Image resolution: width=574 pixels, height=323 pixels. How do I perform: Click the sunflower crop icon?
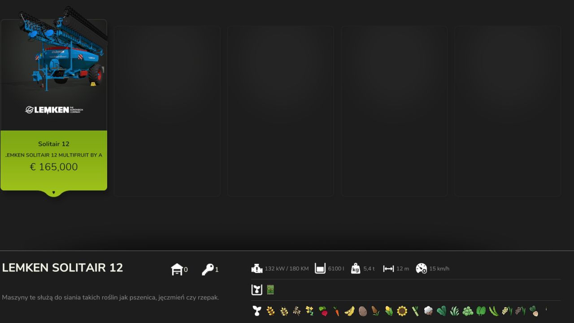click(402, 310)
